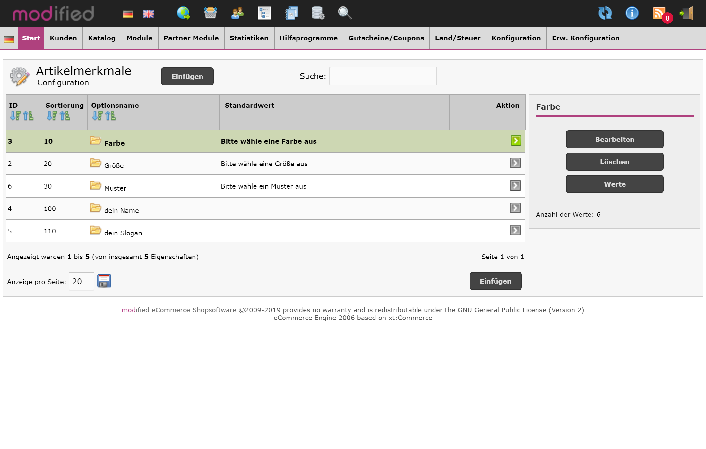Click the blue refresh arrows icon

605,13
